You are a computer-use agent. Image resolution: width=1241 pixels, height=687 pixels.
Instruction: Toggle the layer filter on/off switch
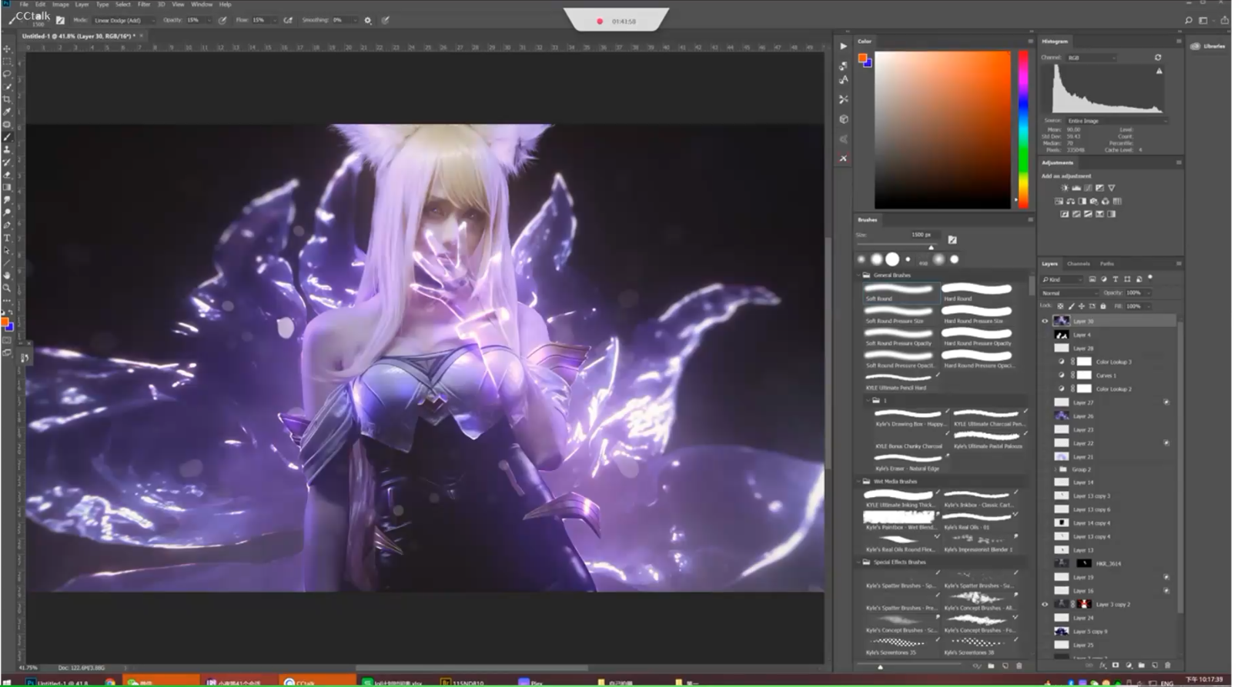coord(1150,278)
